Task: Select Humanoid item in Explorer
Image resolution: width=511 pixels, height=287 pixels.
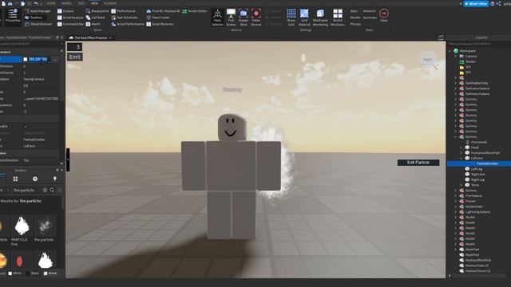Action: coord(478,142)
